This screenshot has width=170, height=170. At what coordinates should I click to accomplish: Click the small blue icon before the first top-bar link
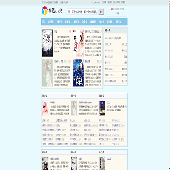tap(43, 2)
